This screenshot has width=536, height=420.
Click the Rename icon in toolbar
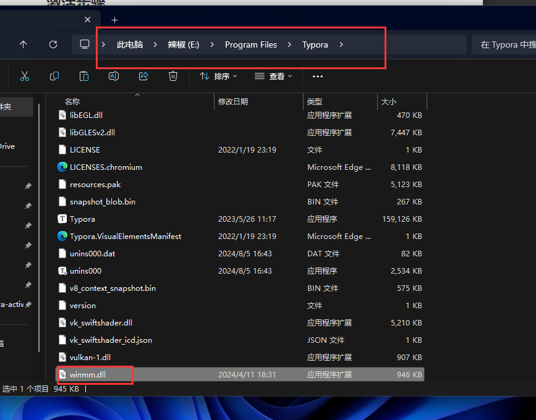coord(114,76)
